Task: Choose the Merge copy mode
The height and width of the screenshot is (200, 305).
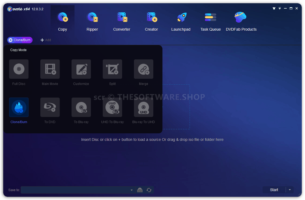Action: [x=144, y=69]
